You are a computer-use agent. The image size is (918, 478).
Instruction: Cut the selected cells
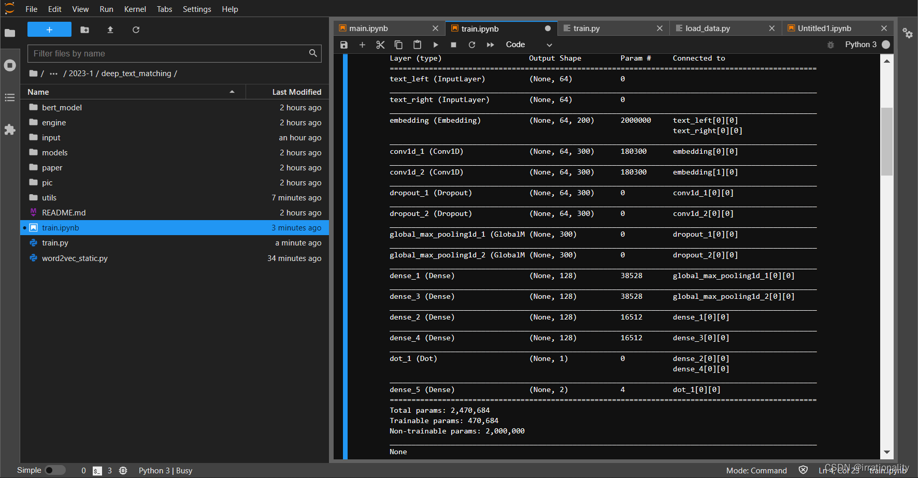click(x=380, y=45)
